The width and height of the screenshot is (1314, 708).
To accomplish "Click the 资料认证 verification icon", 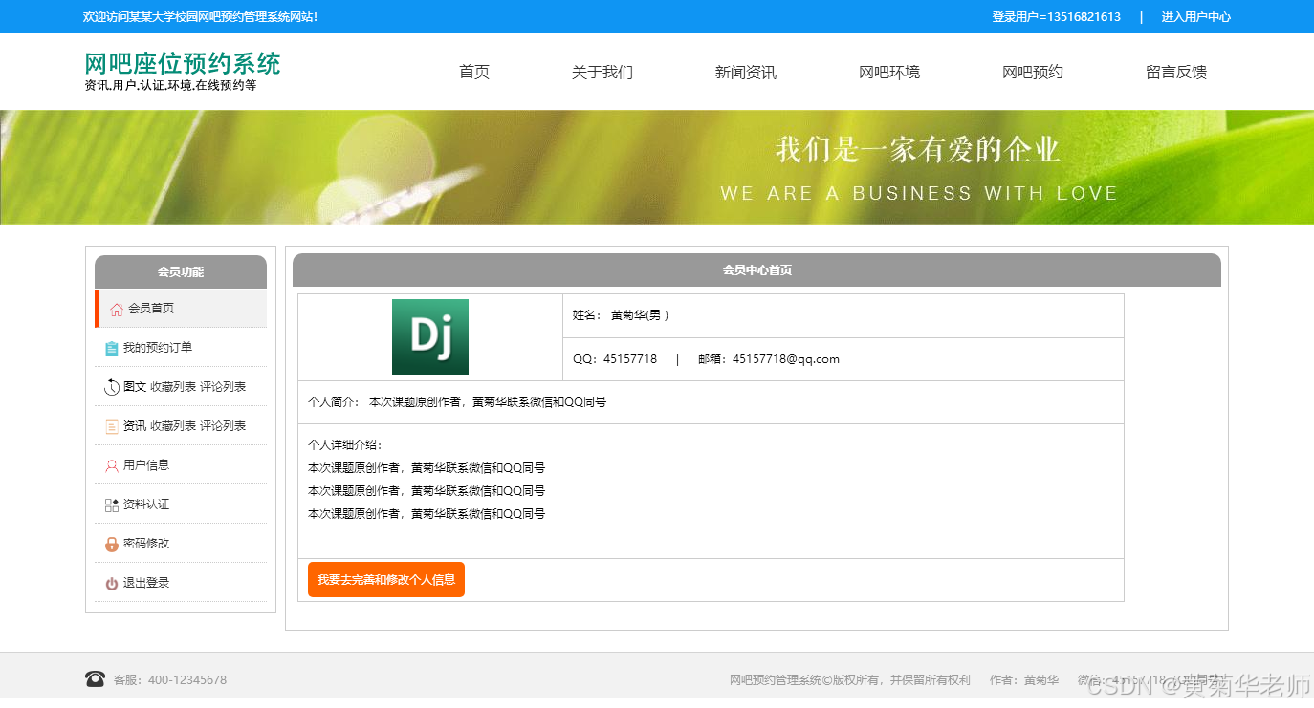I will click(112, 504).
